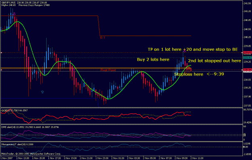
Task: Select the brown R1 resistance line
Action: pos(146,36)
